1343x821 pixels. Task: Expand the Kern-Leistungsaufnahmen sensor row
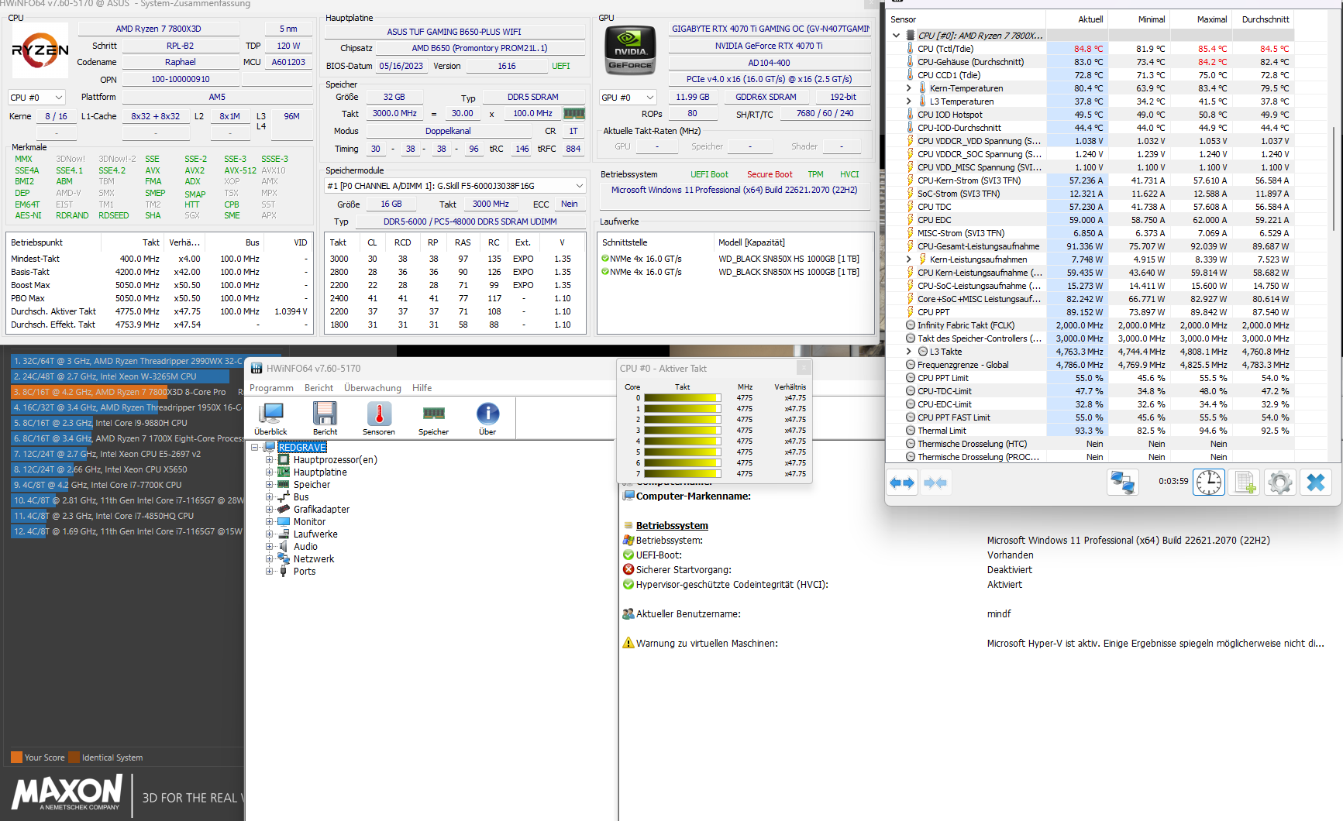click(909, 259)
